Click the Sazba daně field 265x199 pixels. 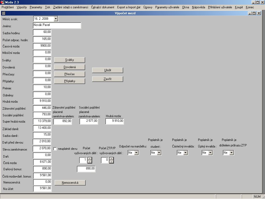click(x=42, y=135)
